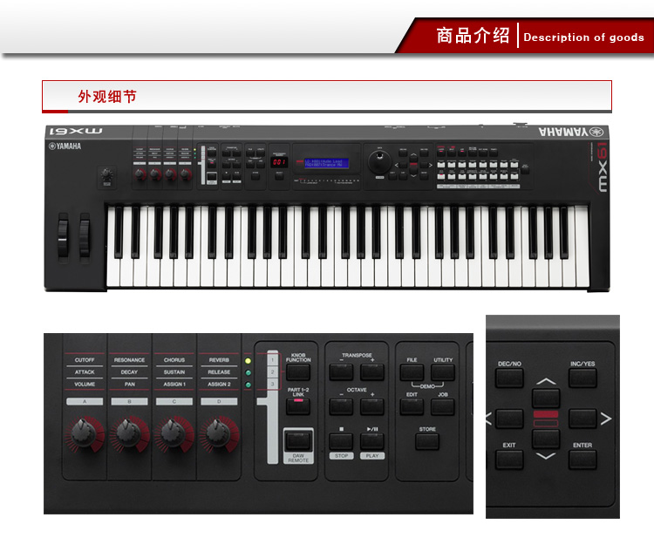654x538 pixels.
Task: Click the EXIT button
Action: (x=509, y=460)
